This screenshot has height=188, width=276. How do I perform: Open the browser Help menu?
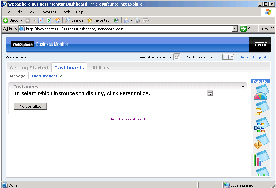click(80, 12)
